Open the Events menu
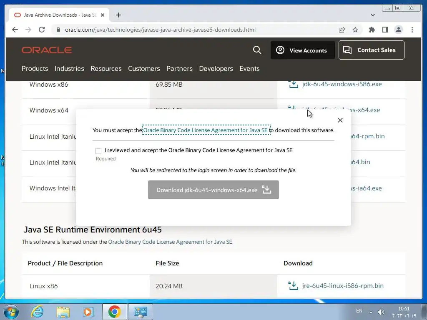The height and width of the screenshot is (320, 427). coord(249,69)
